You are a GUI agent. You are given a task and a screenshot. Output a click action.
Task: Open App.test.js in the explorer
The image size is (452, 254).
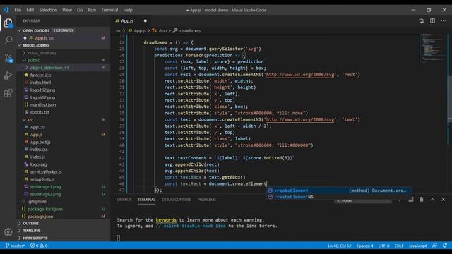[40, 142]
